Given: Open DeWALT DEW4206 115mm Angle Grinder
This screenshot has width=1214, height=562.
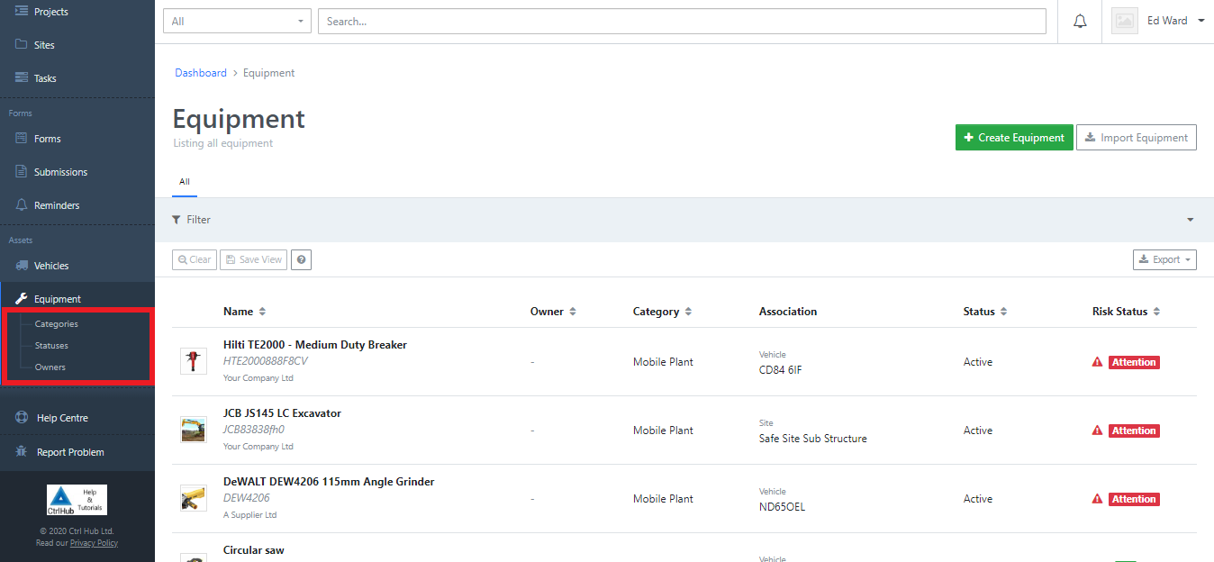Looking at the screenshot, I should 329,482.
